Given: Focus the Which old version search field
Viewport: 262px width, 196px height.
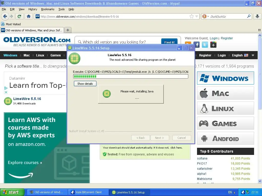Looking at the screenshot, I should (x=119, y=42).
